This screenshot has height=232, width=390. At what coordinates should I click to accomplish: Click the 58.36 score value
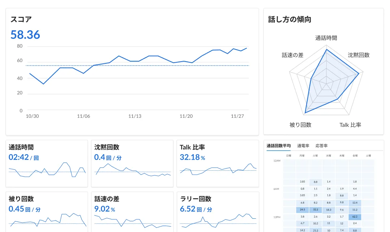coord(25,35)
